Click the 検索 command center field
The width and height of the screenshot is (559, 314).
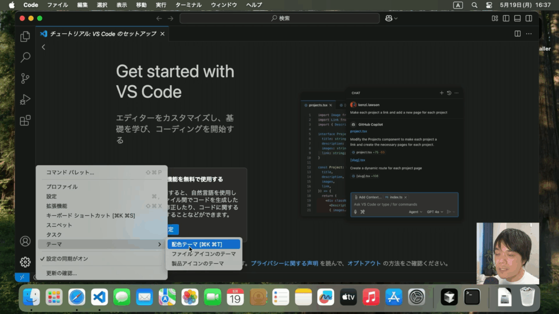click(279, 19)
